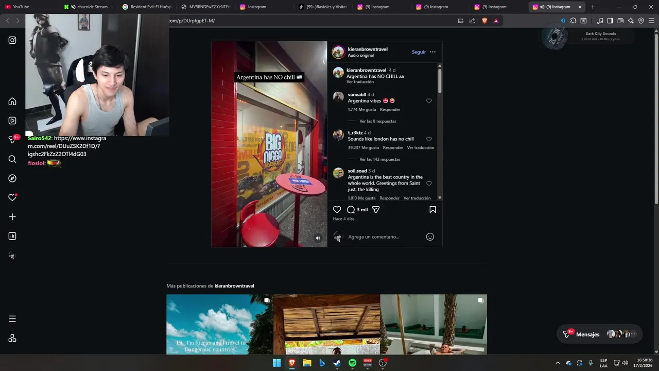
Task: Open the Windows Start menu
Action: pyautogui.click(x=276, y=363)
